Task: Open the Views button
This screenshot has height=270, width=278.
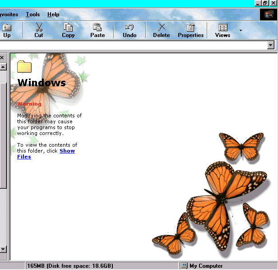Action: [222, 31]
